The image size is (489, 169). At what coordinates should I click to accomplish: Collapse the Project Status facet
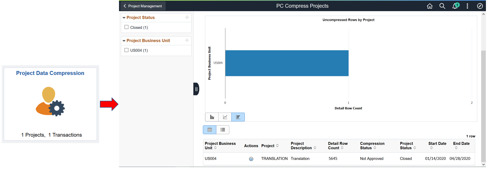pyautogui.click(x=124, y=18)
